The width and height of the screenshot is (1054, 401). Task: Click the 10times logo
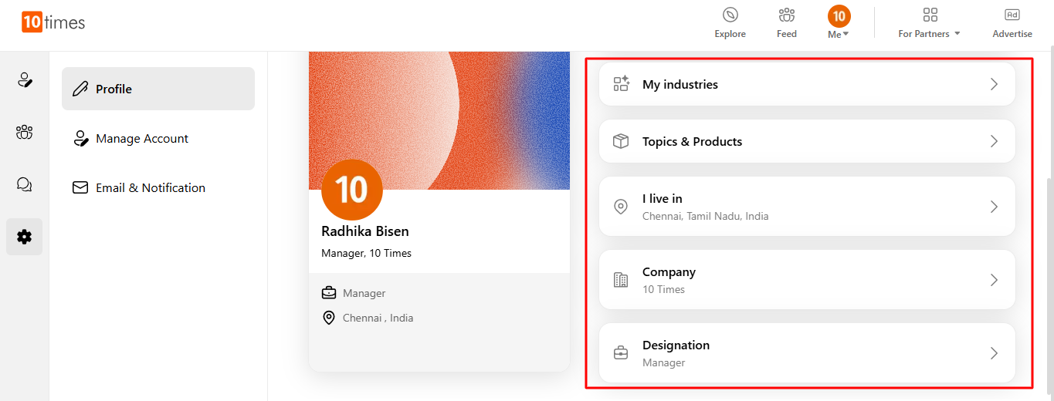click(x=53, y=22)
